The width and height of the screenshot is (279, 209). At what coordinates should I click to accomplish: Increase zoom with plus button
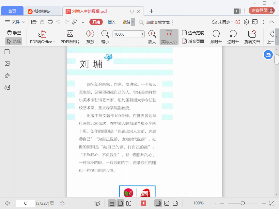pos(264,203)
